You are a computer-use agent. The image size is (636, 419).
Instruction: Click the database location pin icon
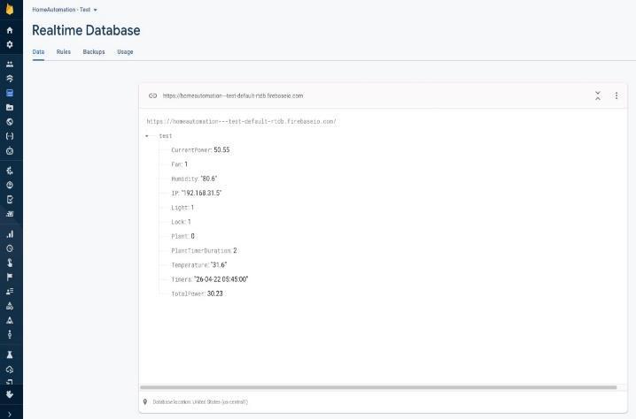[145, 402]
